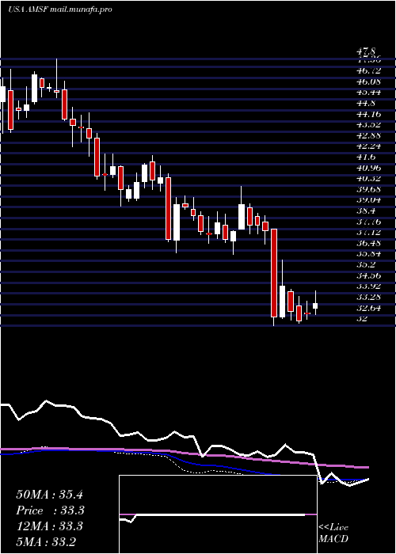Click the 44.8 price axis label
The height and width of the screenshot is (554, 396).
[x=367, y=104]
